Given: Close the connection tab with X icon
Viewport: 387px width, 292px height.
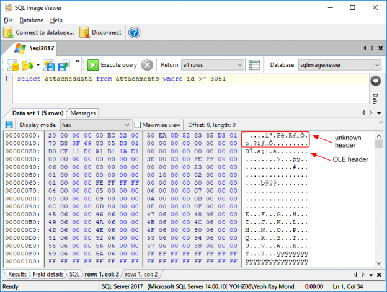Looking at the screenshot, I should 381,48.
